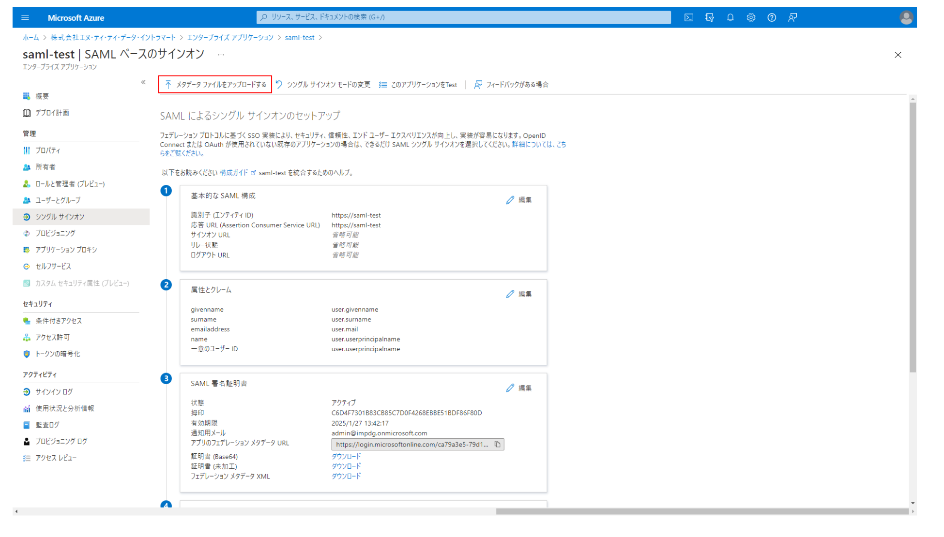Select the user.givenname claim value
The width and height of the screenshot is (944, 537).
pos(354,309)
